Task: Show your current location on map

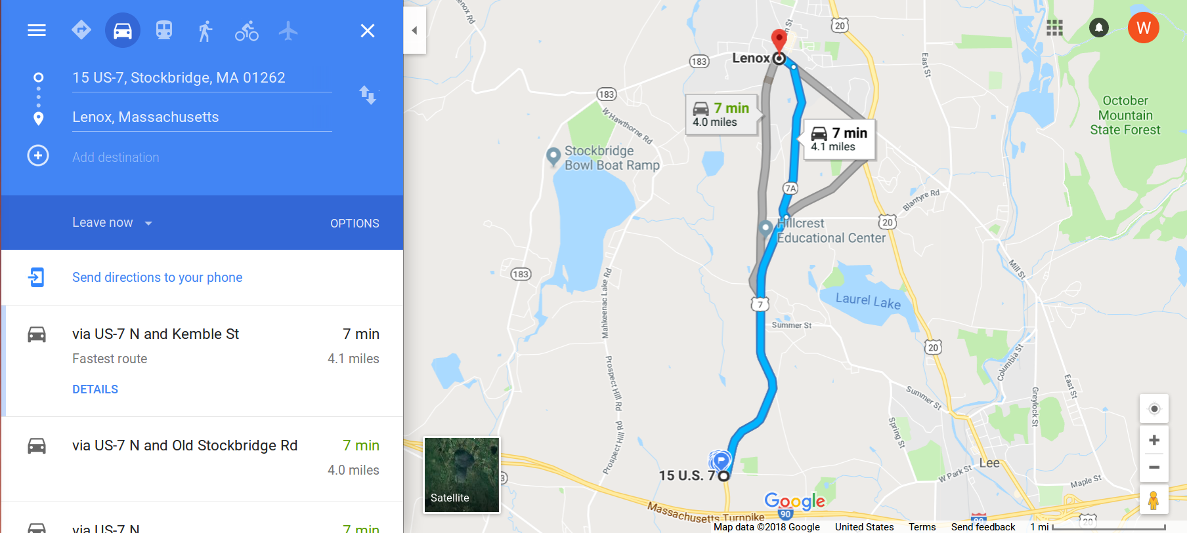Action: [x=1154, y=409]
